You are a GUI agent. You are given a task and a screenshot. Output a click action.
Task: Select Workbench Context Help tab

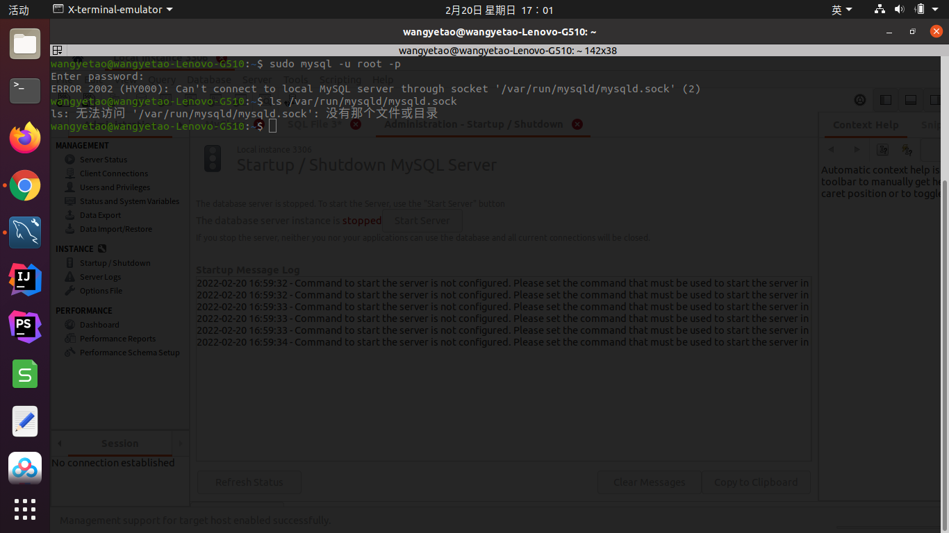click(x=866, y=125)
